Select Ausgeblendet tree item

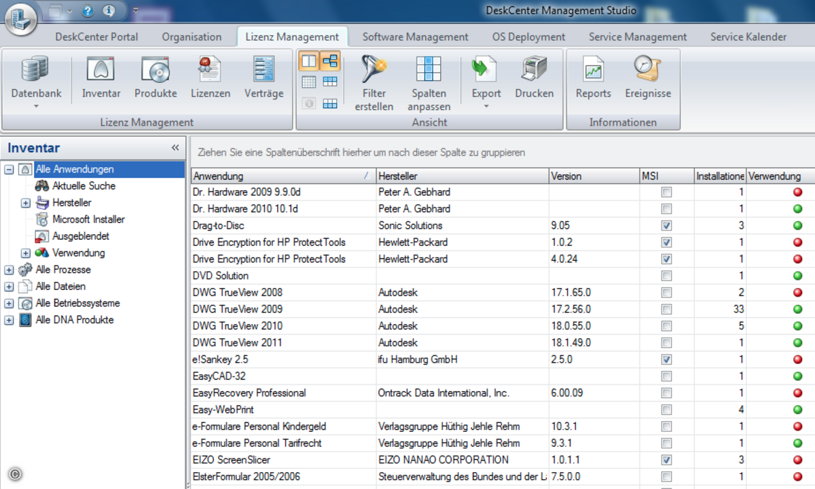tap(80, 236)
